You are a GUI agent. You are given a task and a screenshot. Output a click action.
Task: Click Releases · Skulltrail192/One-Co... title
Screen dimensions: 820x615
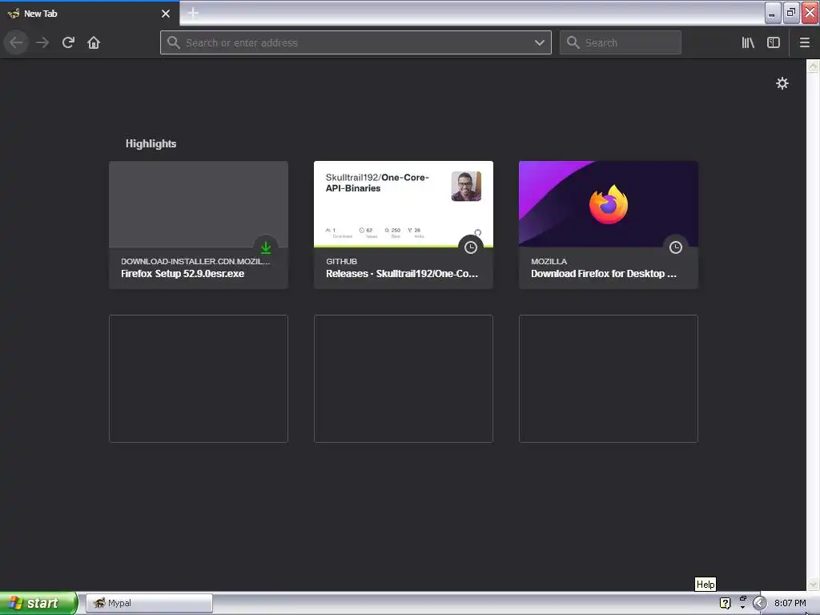402,274
